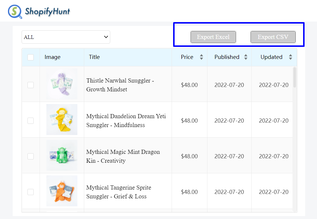Click the $48.00 price of Tangerine Sprite
Screen dimensions: 317x219
click(189, 192)
